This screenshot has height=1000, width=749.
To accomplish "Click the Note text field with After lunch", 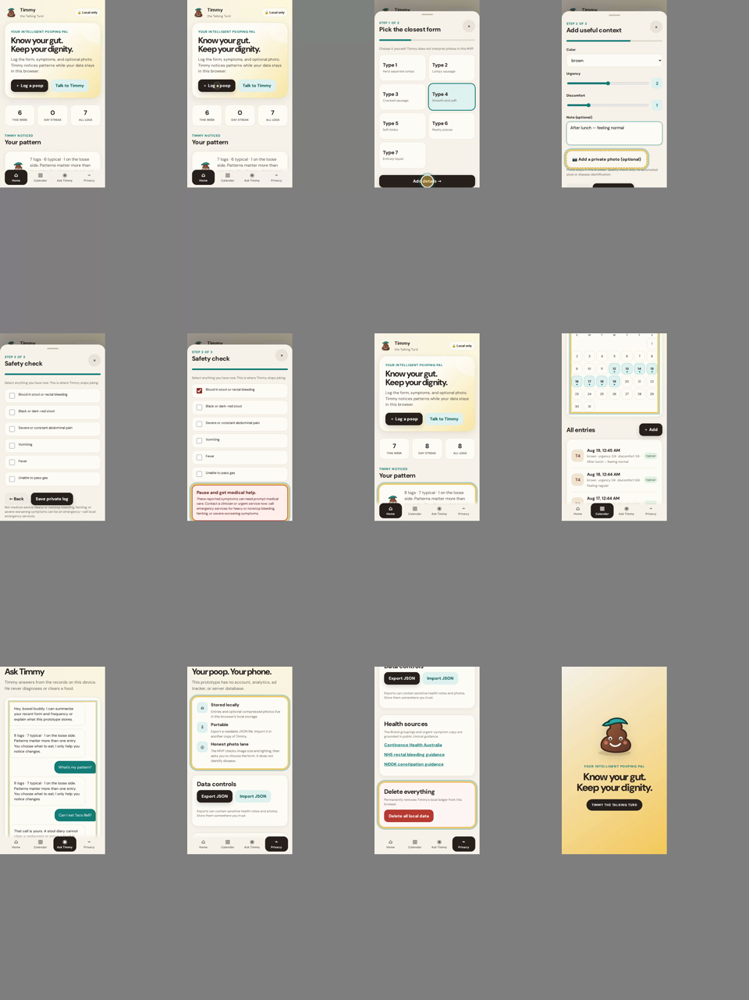I will pyautogui.click(x=614, y=133).
